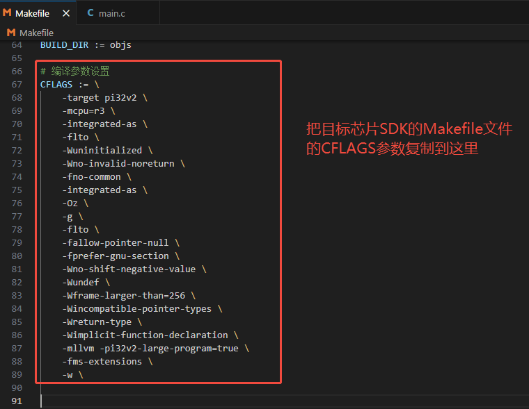The width and height of the screenshot is (529, 409).
Task: Click the '-g' flag on line 77
Action: click(x=68, y=217)
